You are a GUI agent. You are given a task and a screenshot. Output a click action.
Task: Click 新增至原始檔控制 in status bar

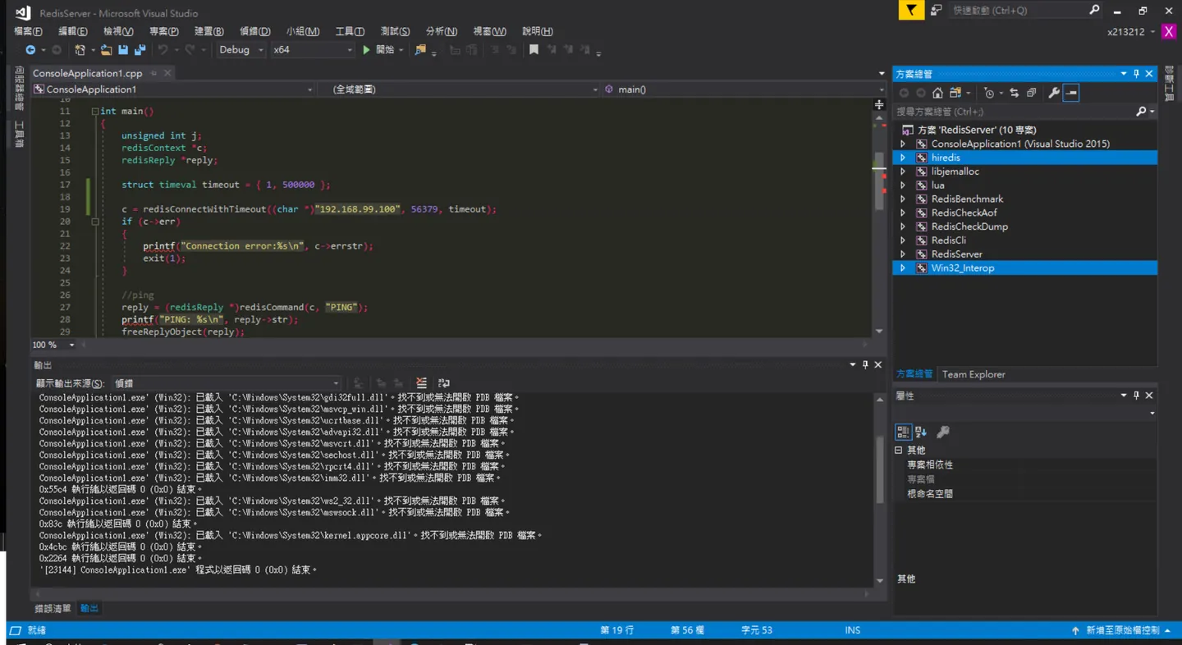coord(1123,630)
